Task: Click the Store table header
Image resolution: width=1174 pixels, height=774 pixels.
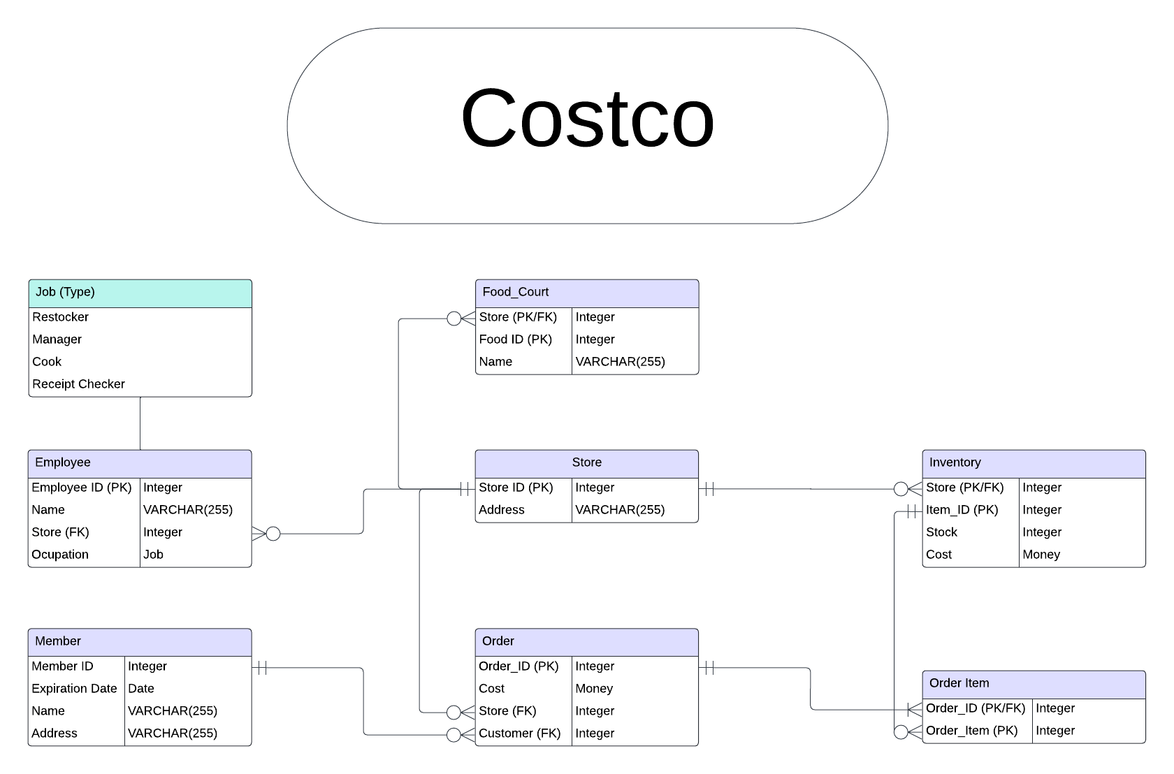Action: [587, 464]
